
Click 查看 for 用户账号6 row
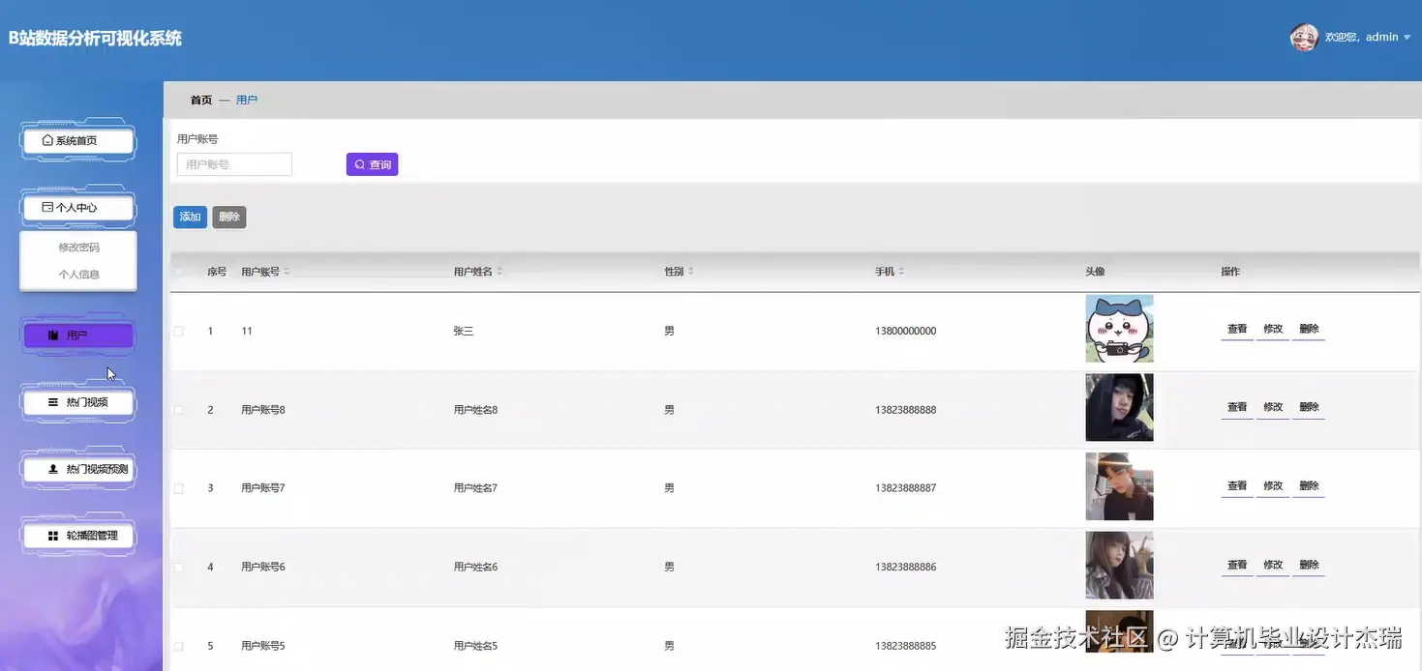point(1237,565)
